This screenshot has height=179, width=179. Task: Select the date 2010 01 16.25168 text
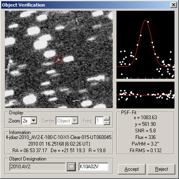(46, 144)
